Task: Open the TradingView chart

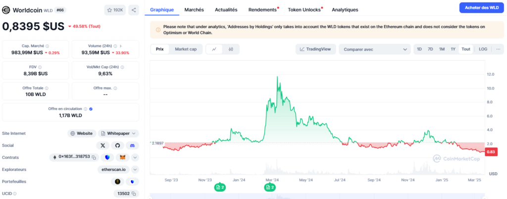Action: tap(316, 49)
